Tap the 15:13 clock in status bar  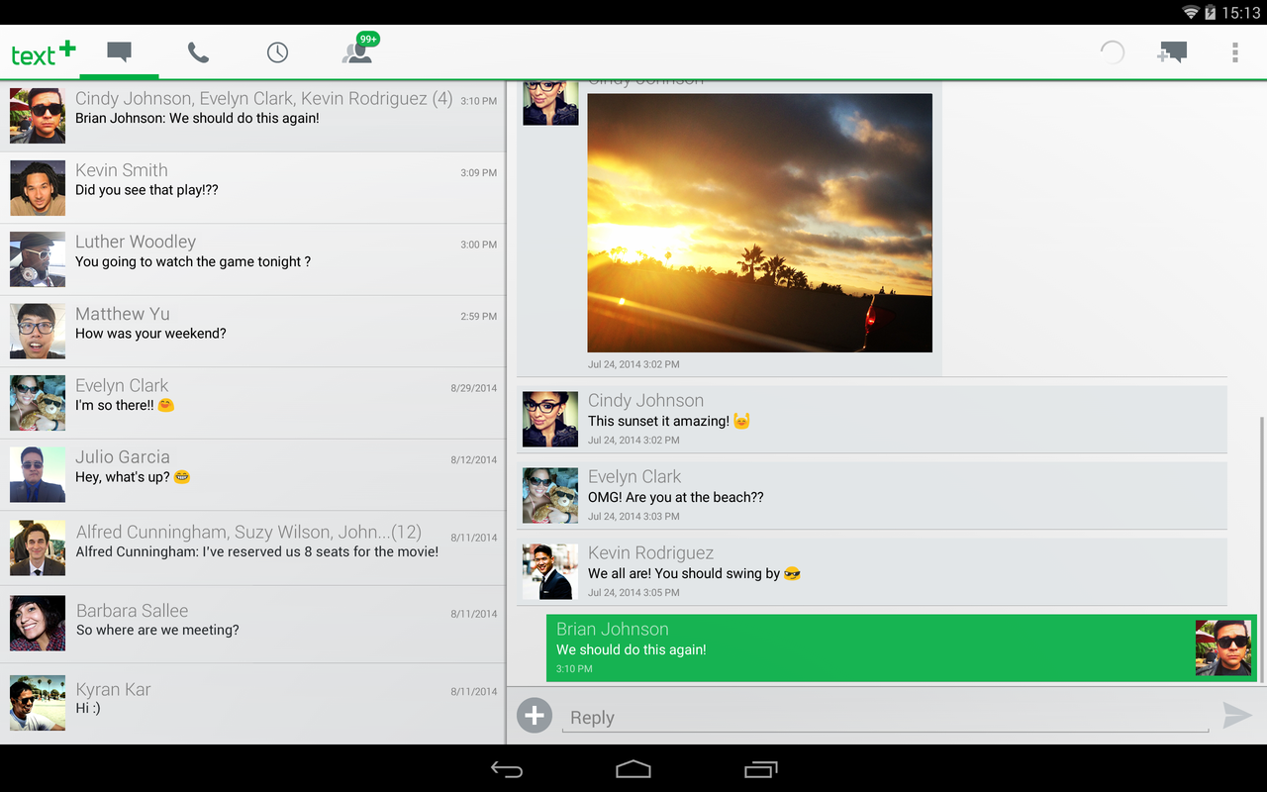click(1241, 13)
